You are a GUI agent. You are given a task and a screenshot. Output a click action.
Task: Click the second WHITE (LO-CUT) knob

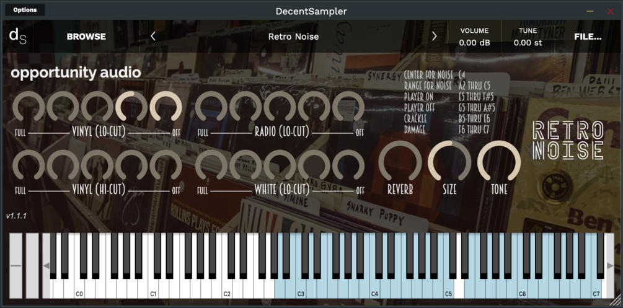point(246,165)
